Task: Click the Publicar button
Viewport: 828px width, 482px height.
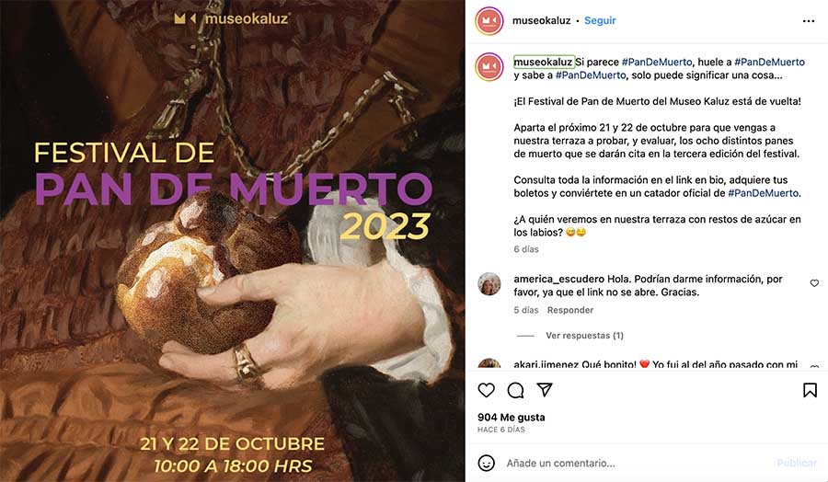Action: (x=797, y=463)
